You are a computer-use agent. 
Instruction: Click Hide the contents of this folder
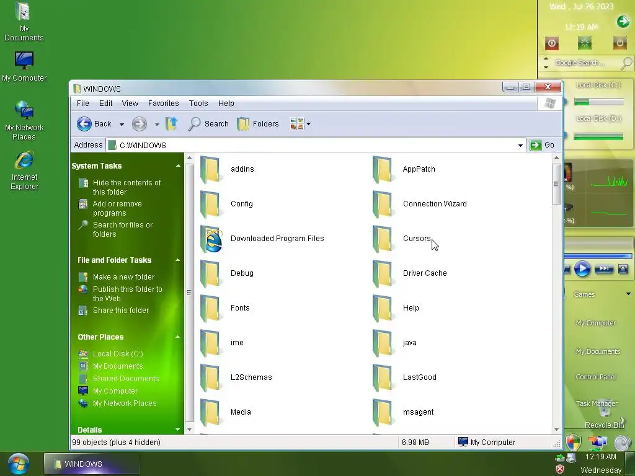point(127,187)
